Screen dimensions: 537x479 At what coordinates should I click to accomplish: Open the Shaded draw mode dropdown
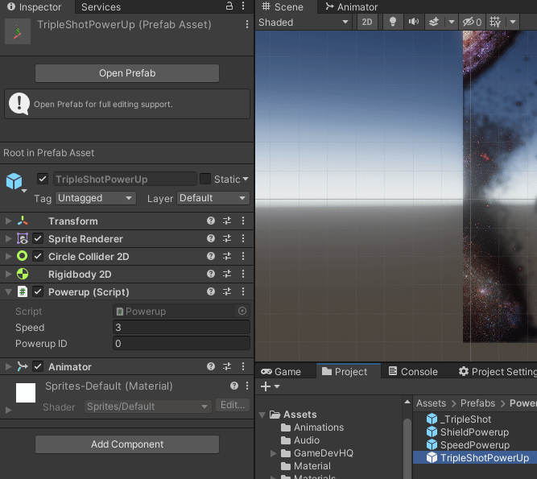click(304, 23)
